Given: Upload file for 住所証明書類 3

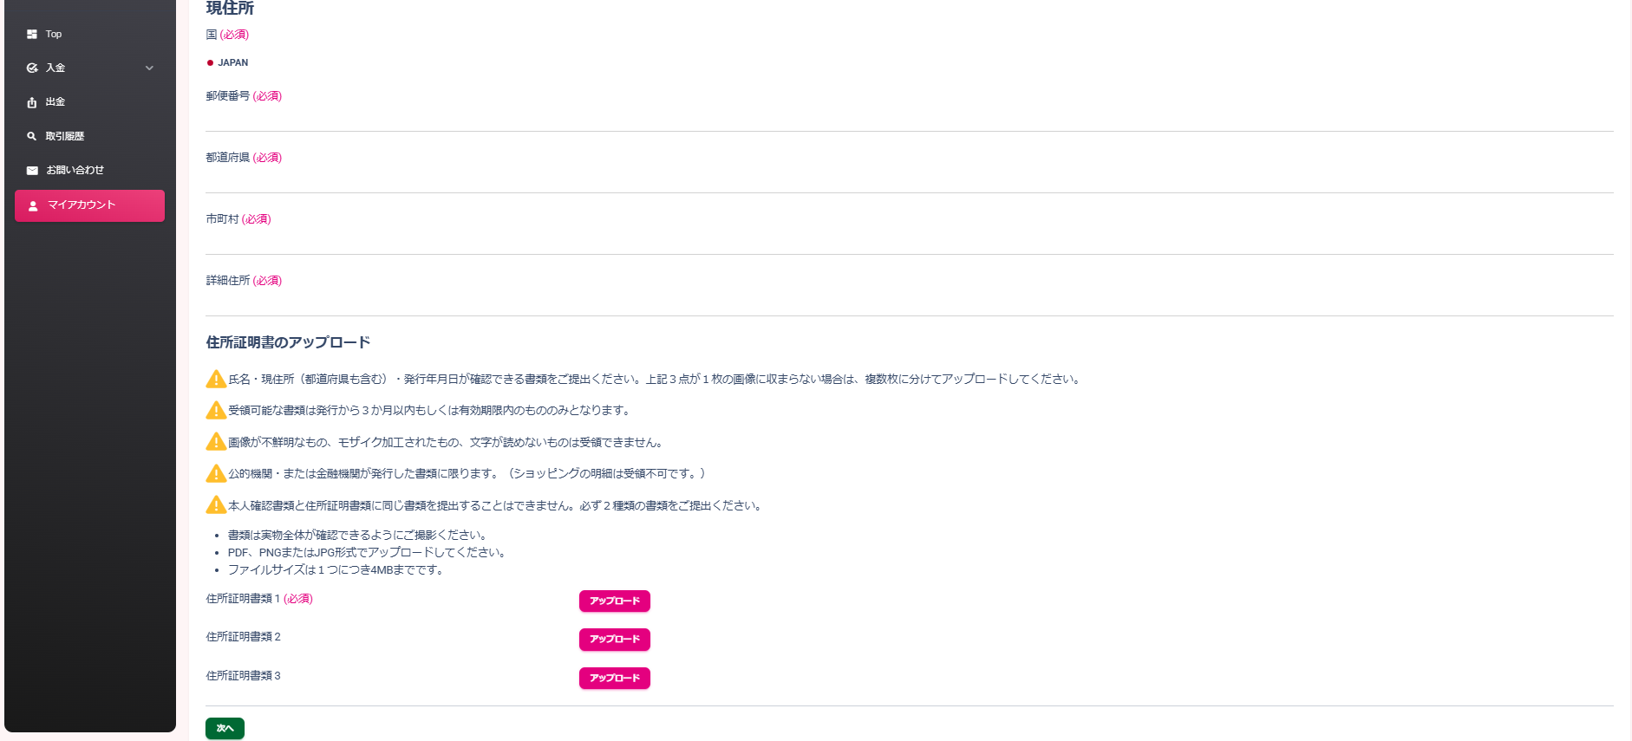Looking at the screenshot, I should pos(614,678).
